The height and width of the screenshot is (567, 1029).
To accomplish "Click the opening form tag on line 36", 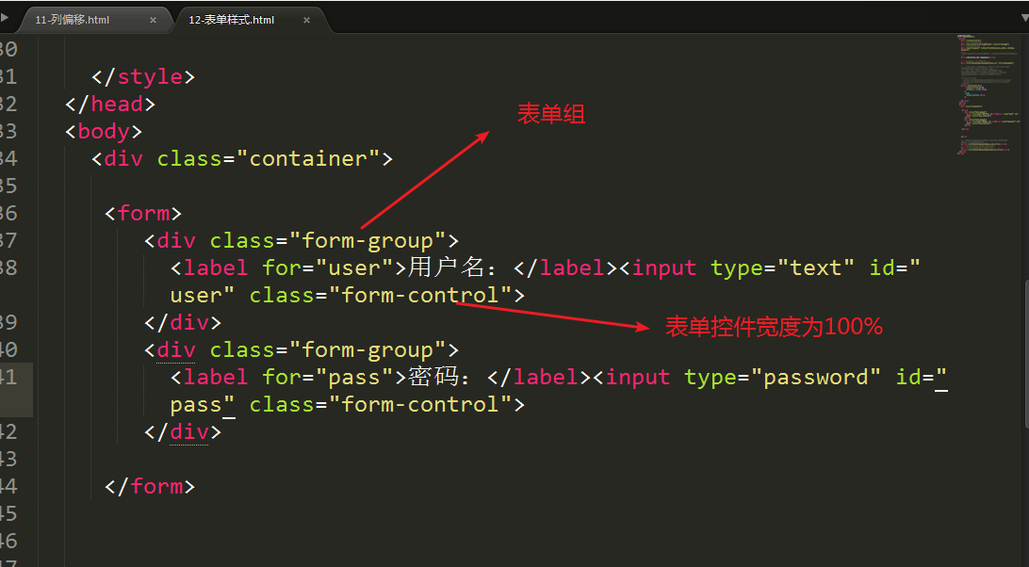I will coord(143,213).
